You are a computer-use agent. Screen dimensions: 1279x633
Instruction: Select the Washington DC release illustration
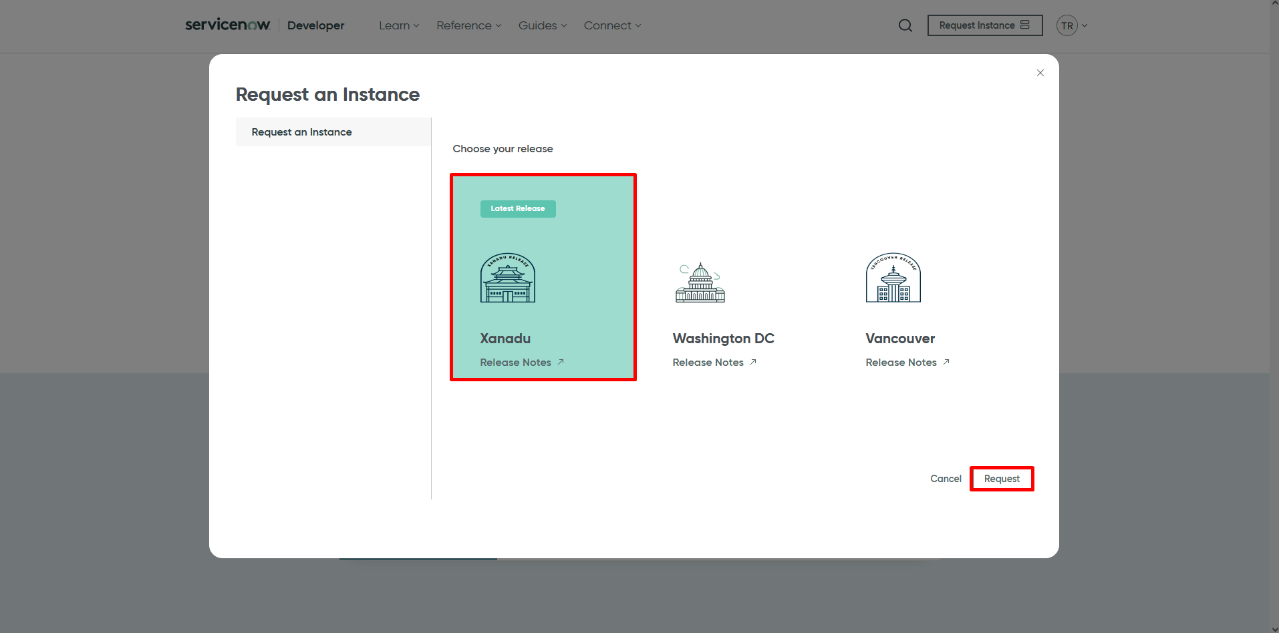[x=700, y=282]
